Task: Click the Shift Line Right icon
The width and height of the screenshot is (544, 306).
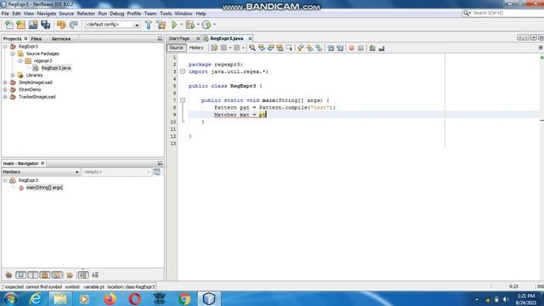Action: pyautogui.click(x=340, y=48)
